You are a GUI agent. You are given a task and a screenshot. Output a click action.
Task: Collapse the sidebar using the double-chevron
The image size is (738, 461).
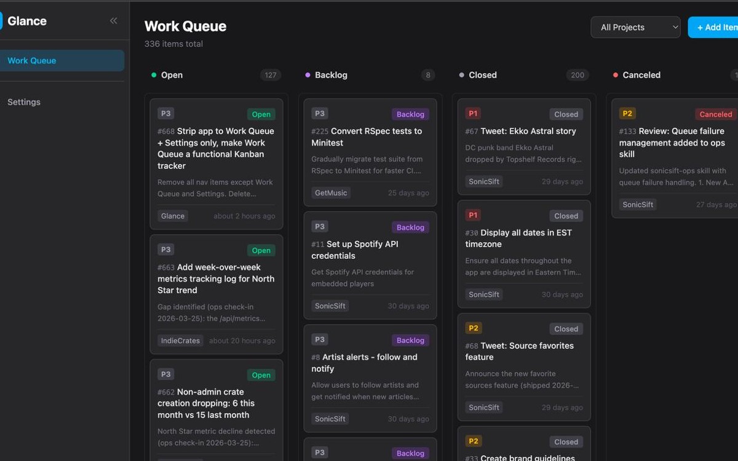113,20
